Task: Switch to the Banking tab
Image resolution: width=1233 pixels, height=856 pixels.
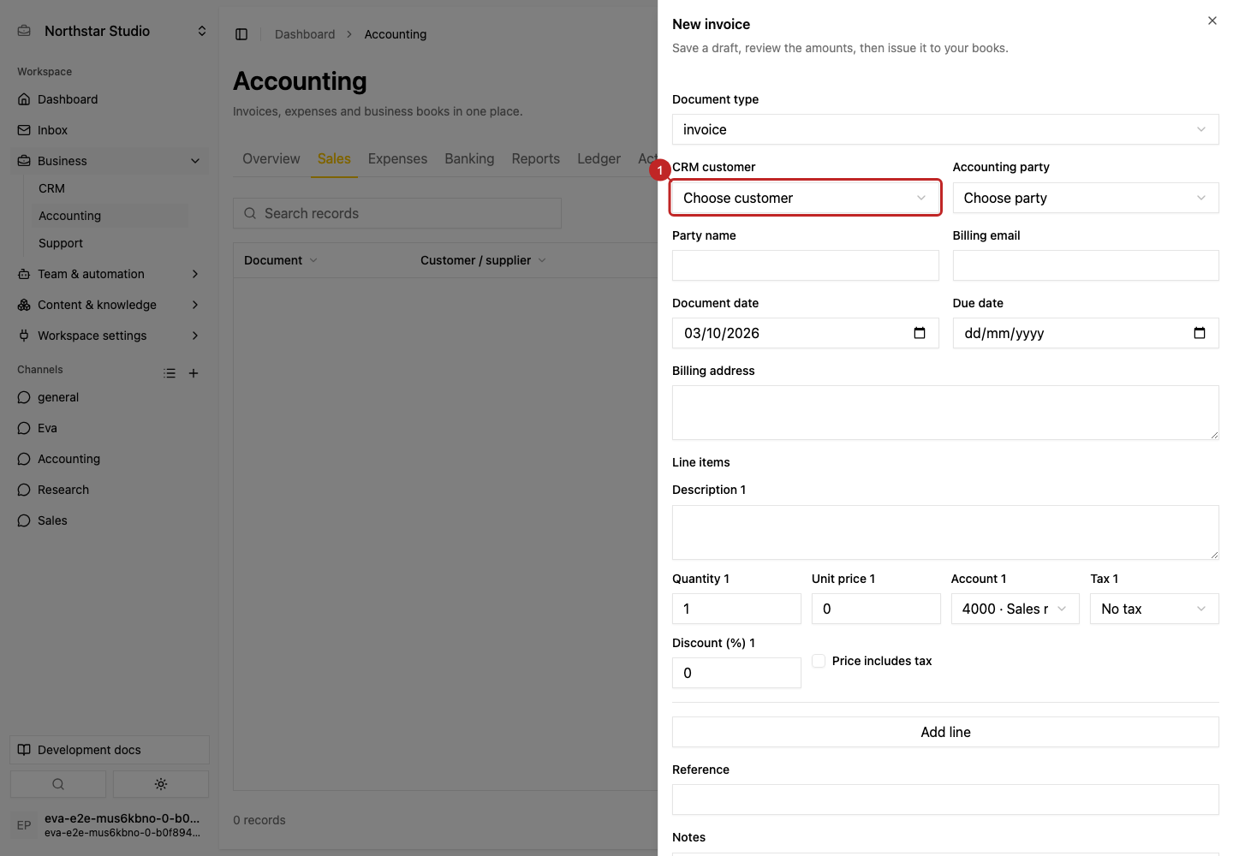Action: 469,159
